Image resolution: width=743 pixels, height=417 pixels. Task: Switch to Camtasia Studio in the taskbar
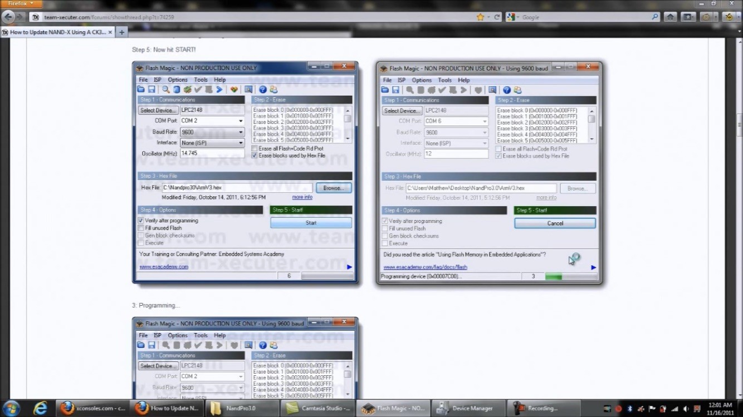[317, 408]
